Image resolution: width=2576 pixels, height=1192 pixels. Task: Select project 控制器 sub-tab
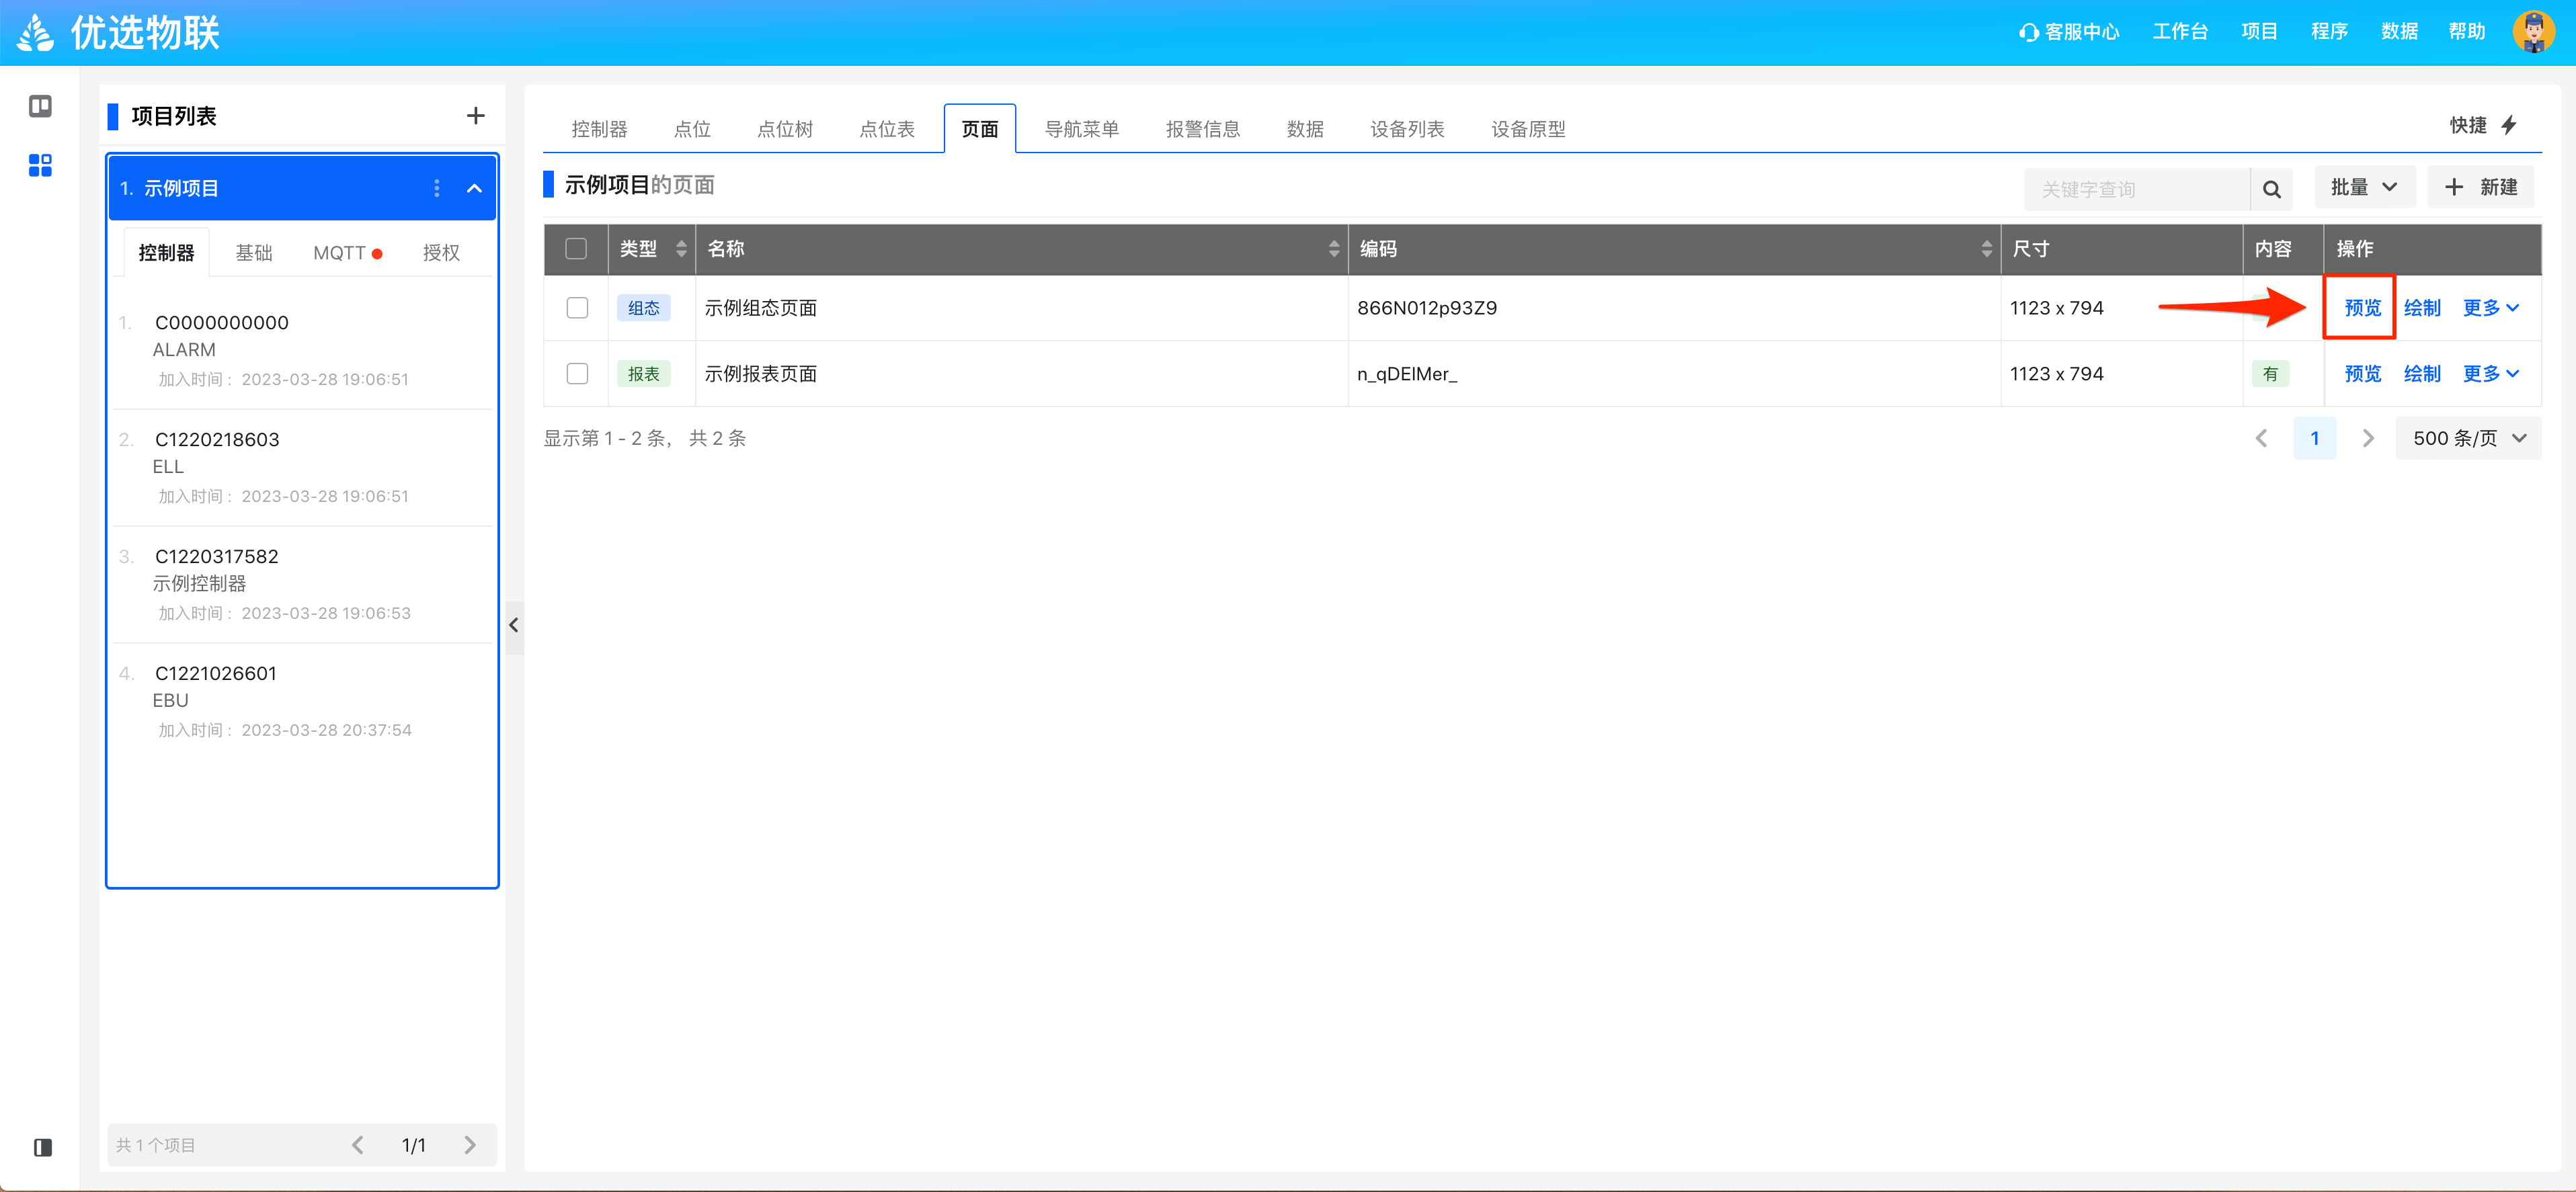tap(166, 253)
